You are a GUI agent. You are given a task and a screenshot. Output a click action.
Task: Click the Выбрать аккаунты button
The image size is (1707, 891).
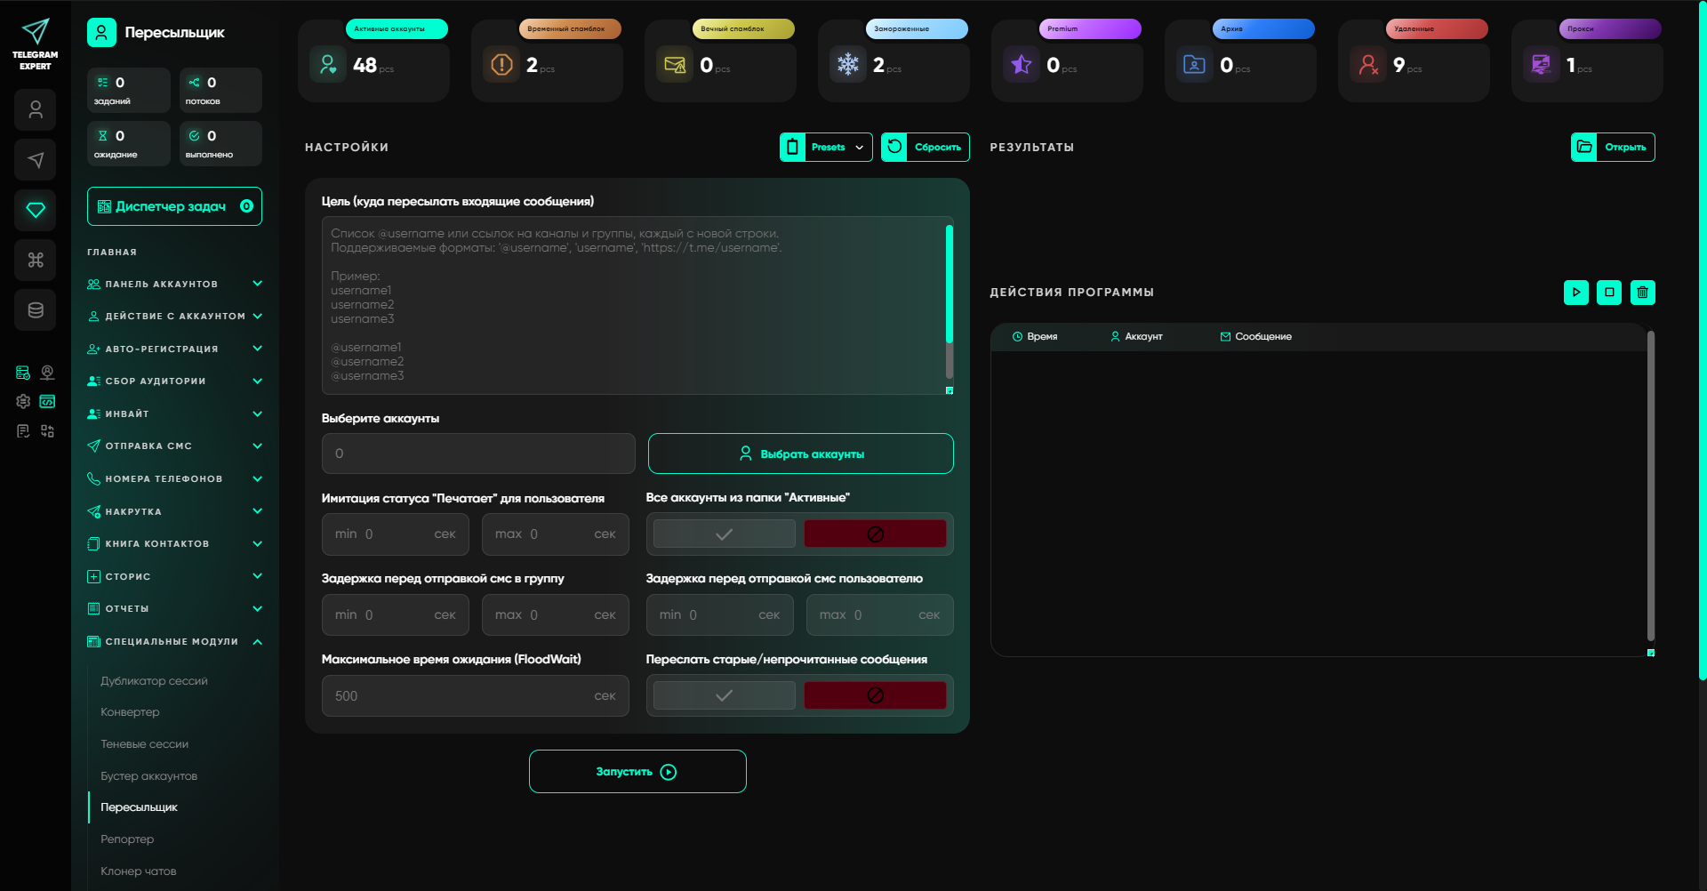pos(800,454)
